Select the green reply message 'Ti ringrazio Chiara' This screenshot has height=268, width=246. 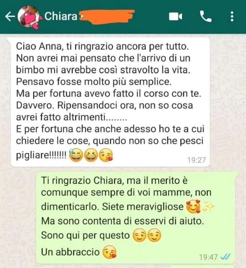click(x=136, y=218)
